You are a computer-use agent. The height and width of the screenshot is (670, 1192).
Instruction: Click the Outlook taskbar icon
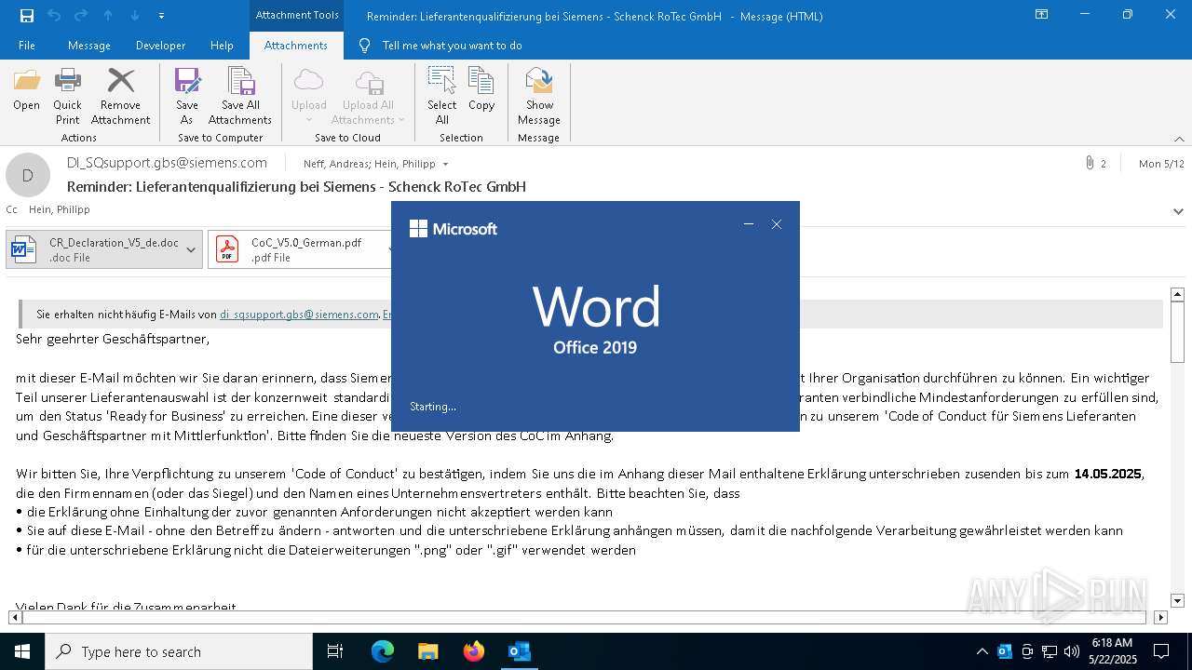tap(520, 651)
